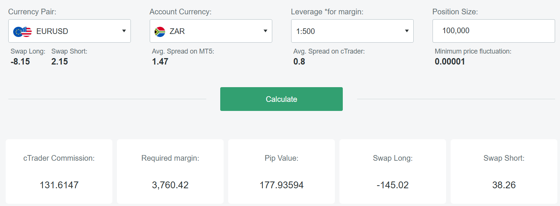Image resolution: width=560 pixels, height=206 pixels.
Task: Click the Required margin value 3,760.42
Action: (170, 185)
